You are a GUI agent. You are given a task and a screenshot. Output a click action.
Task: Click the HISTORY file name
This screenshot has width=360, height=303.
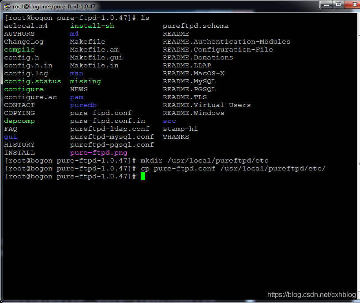pos(19,145)
